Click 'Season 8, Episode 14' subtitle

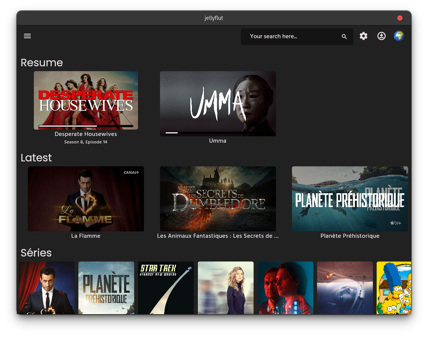click(86, 142)
